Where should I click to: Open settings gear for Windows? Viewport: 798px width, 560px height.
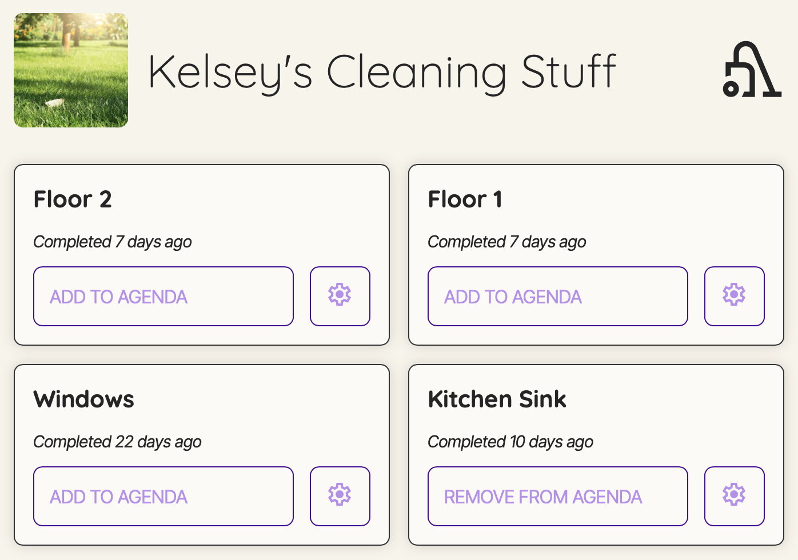(340, 496)
